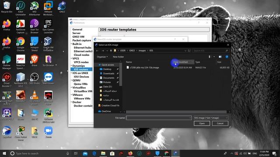
Task: Click New folder button
Action: (118, 57)
